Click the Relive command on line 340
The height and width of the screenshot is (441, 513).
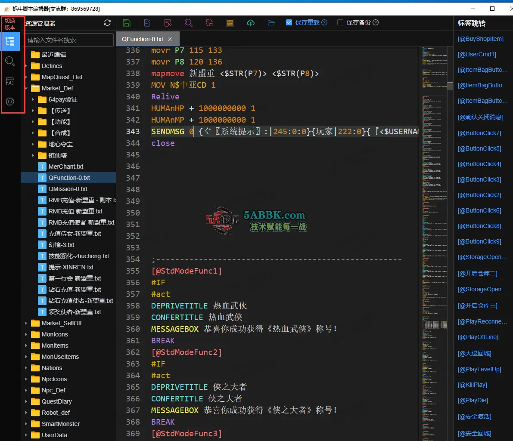coord(165,97)
